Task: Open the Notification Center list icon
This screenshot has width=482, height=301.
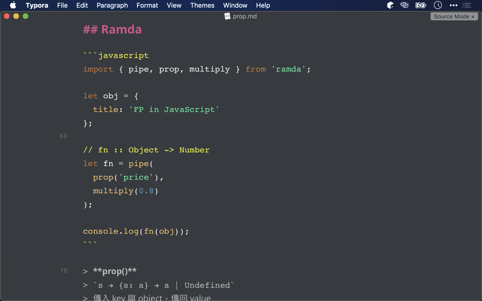Action: point(467,5)
